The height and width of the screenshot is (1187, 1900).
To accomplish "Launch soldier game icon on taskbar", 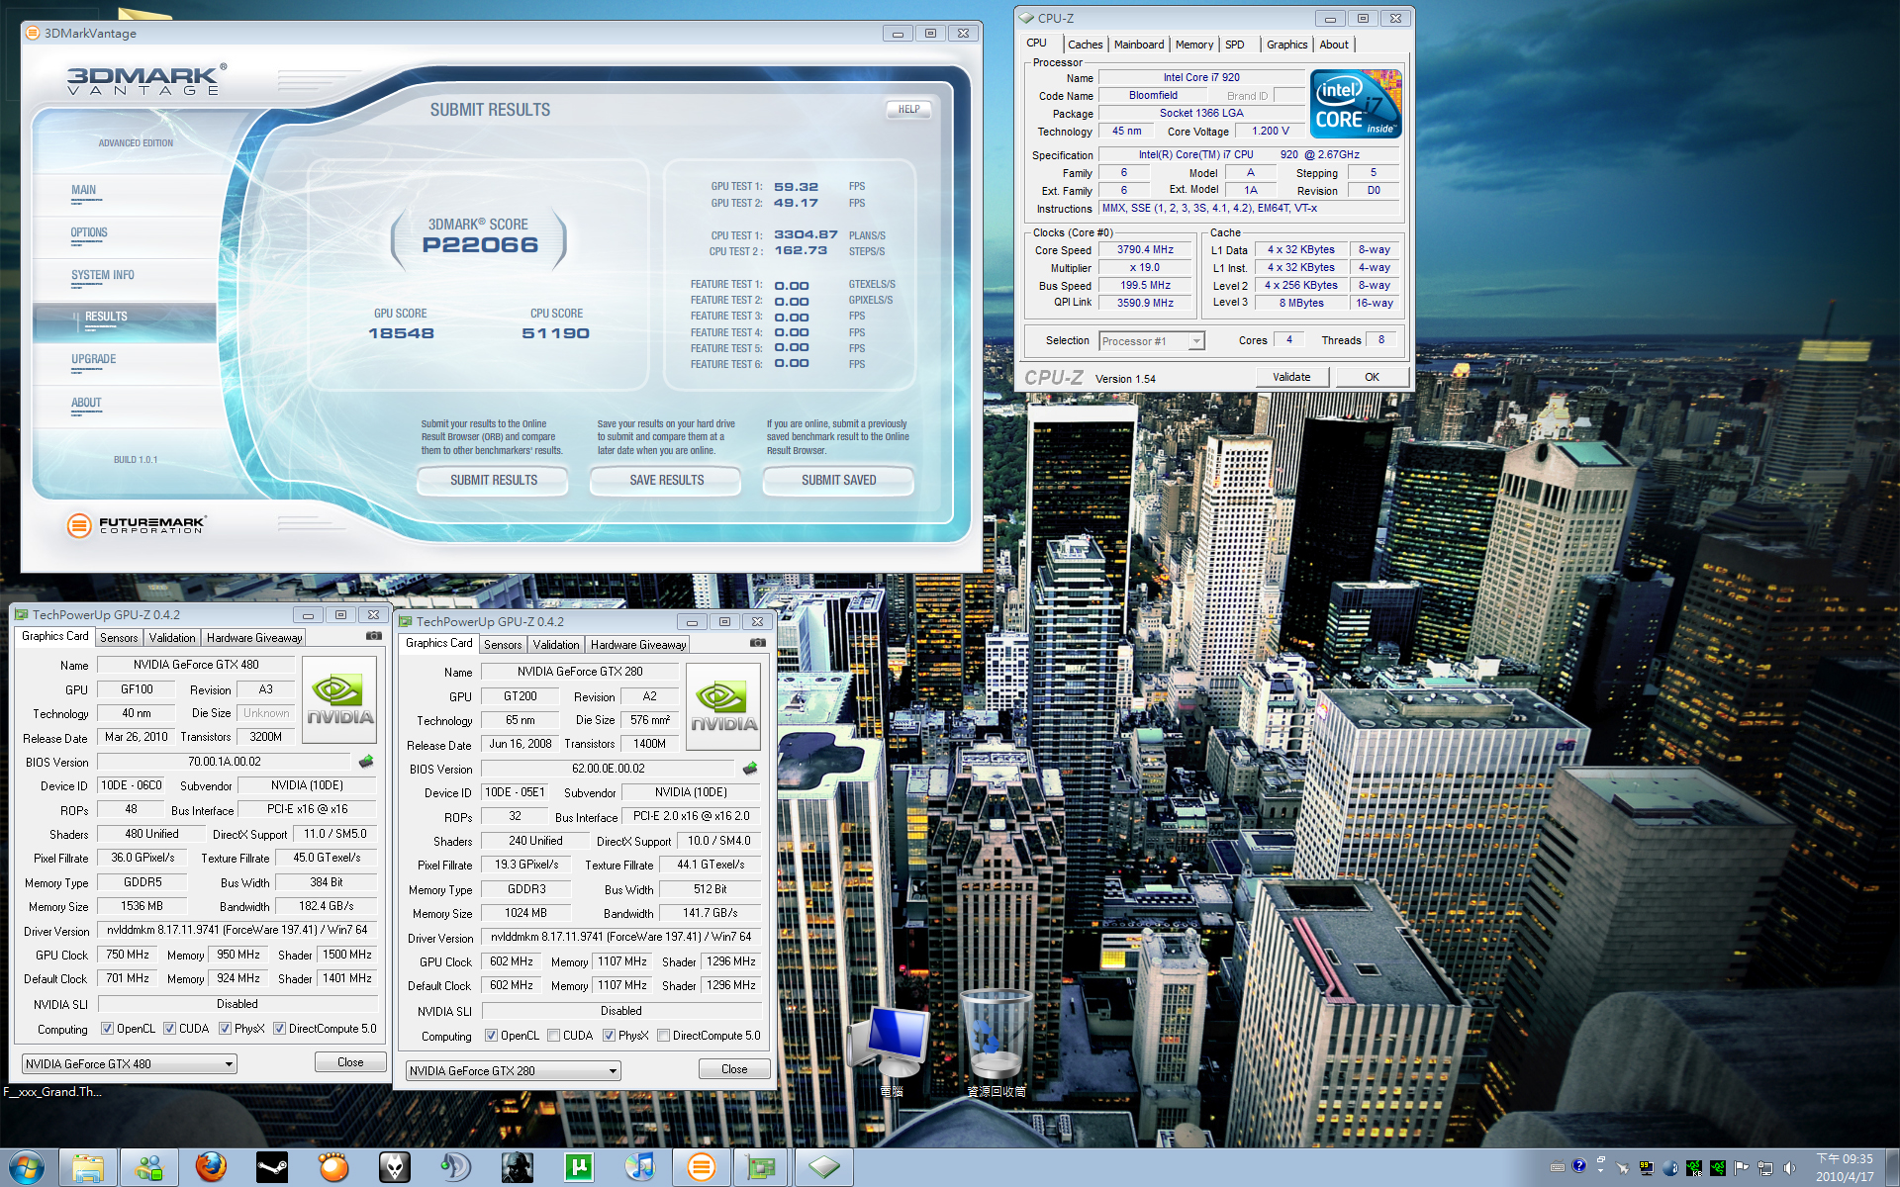I will (518, 1168).
